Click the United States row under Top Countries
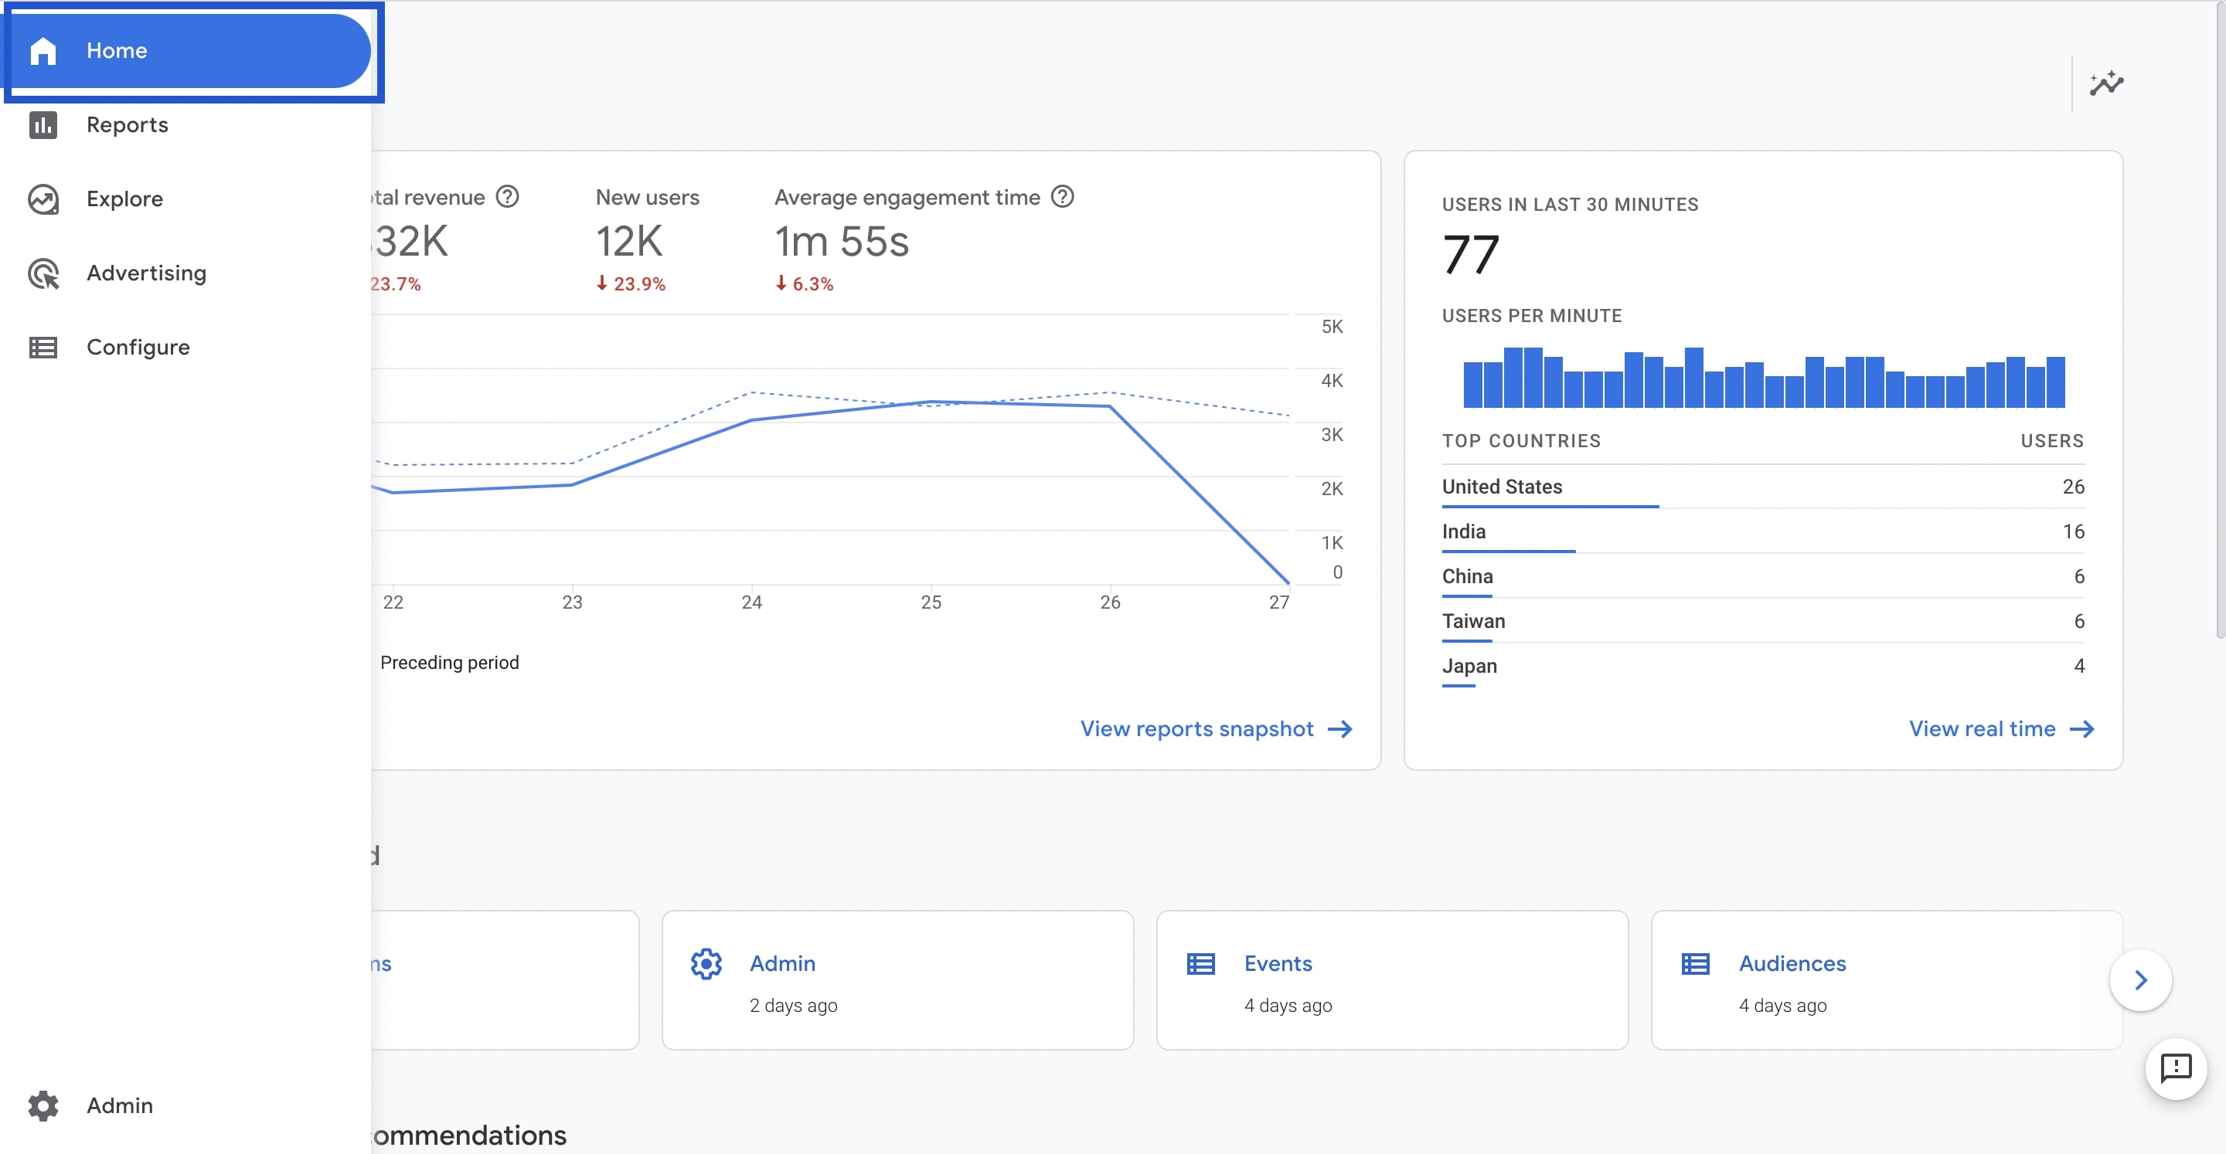 (x=1502, y=487)
